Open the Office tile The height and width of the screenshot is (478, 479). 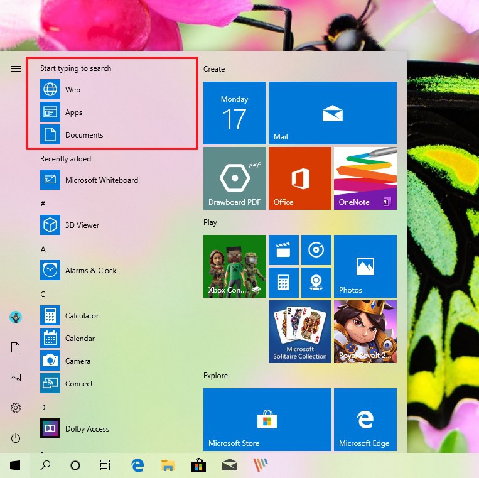[299, 178]
